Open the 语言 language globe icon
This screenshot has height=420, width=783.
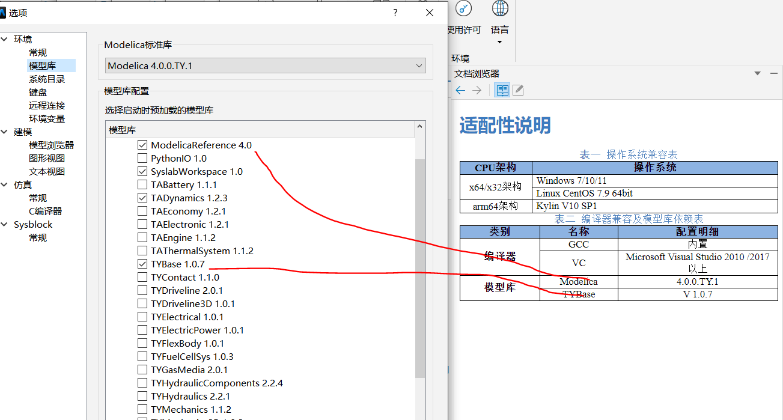point(500,8)
